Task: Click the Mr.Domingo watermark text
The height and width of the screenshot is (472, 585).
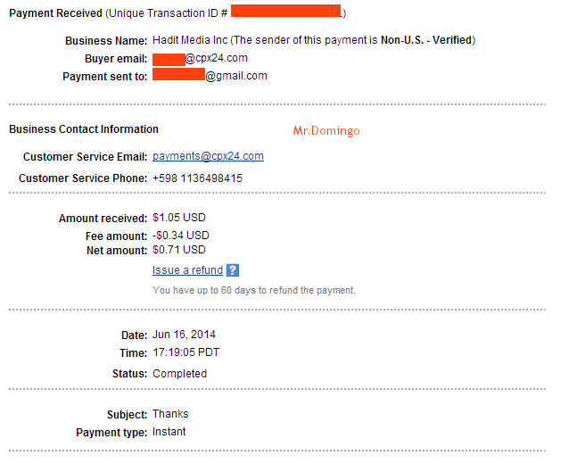Action: tap(326, 130)
